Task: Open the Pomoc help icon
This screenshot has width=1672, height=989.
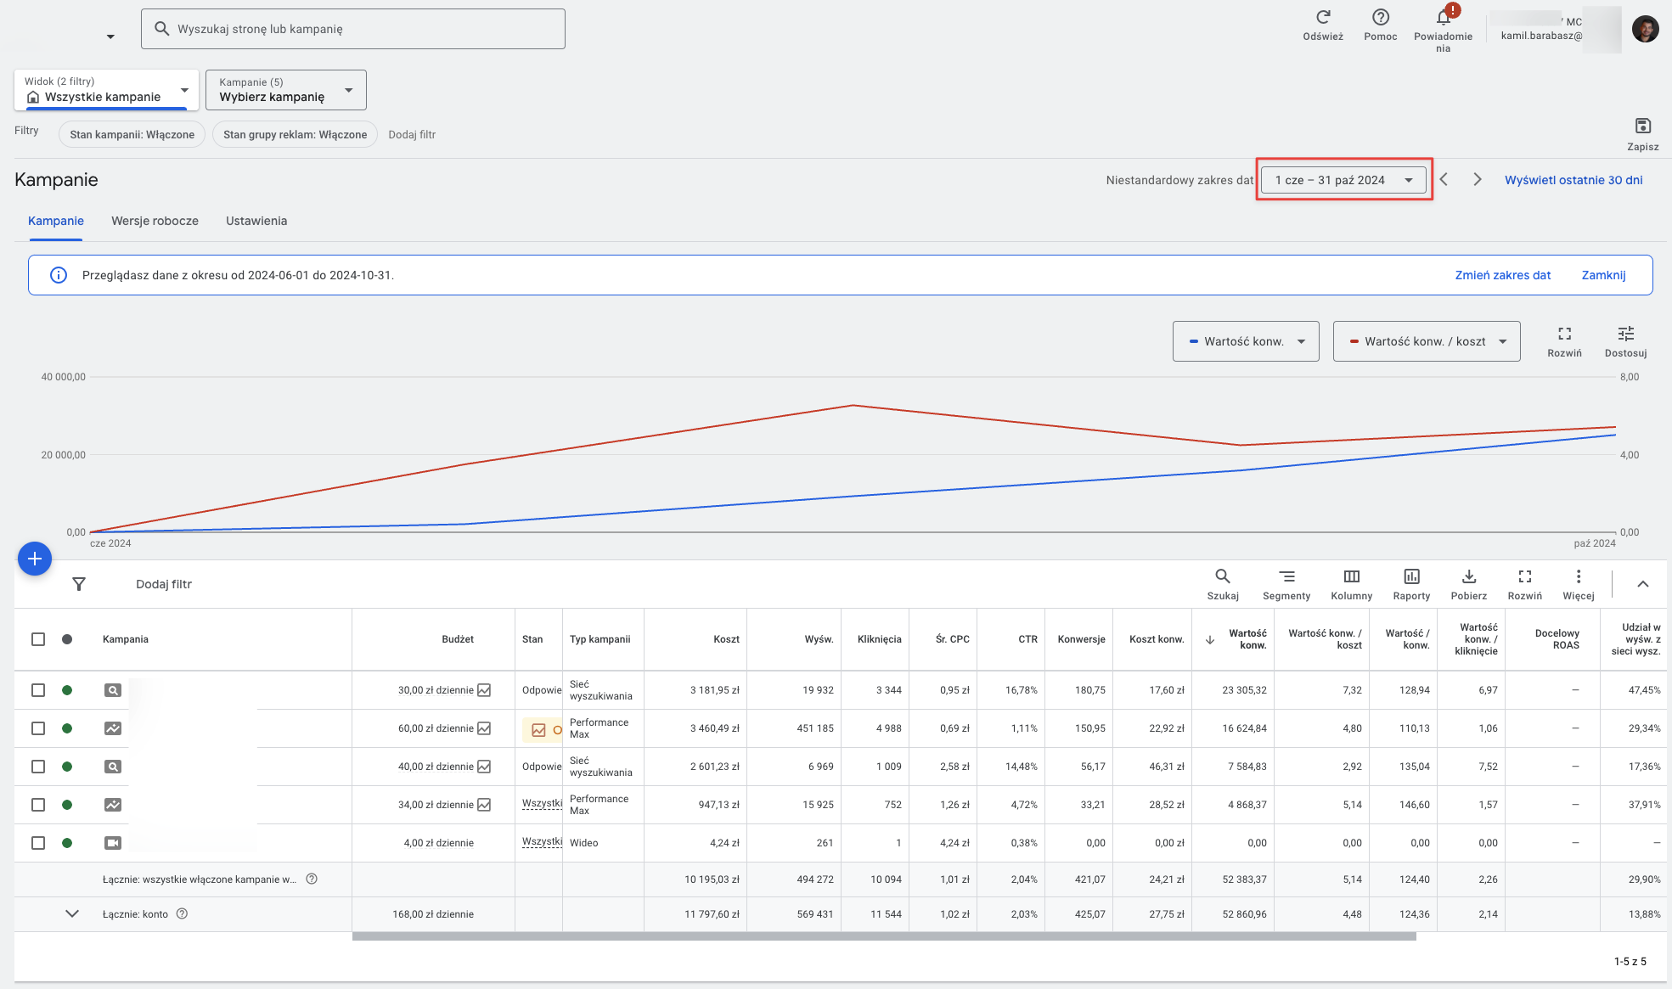Action: click(1381, 17)
